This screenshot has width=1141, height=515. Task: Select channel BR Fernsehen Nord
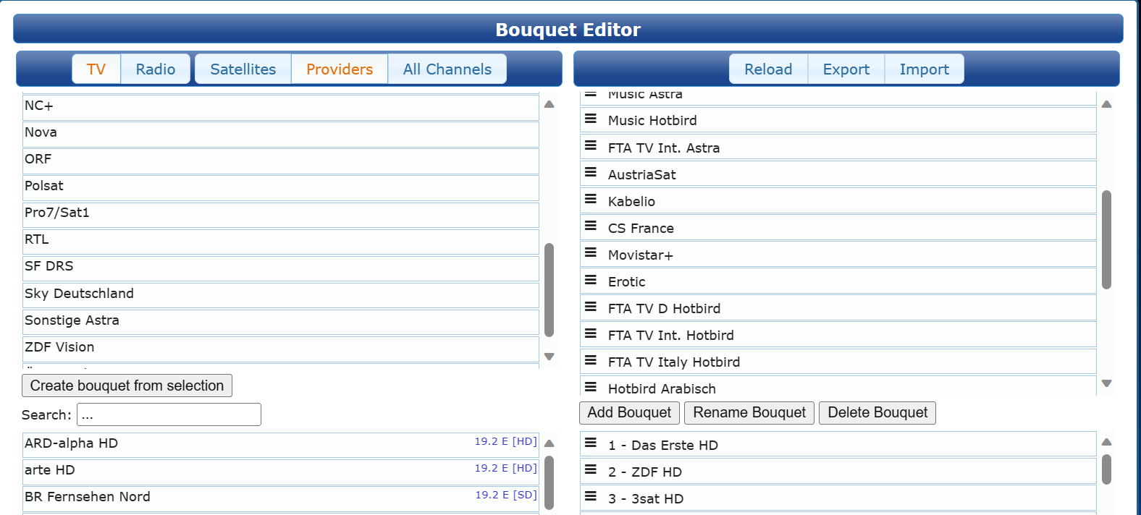pos(281,498)
